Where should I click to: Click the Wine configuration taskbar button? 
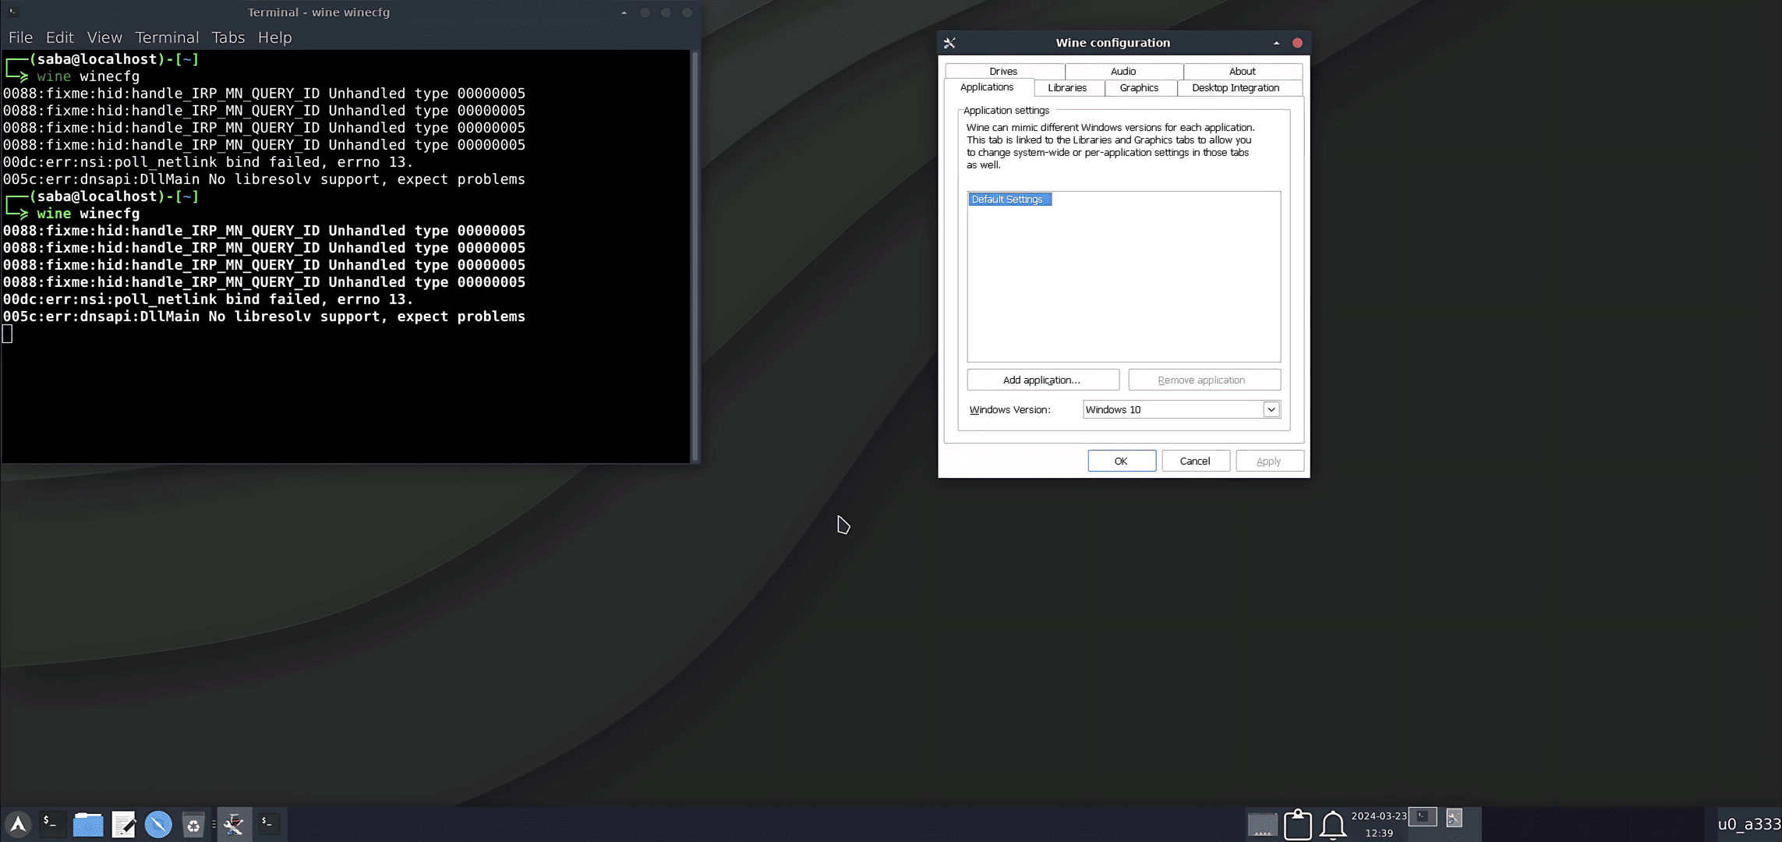[x=234, y=824]
